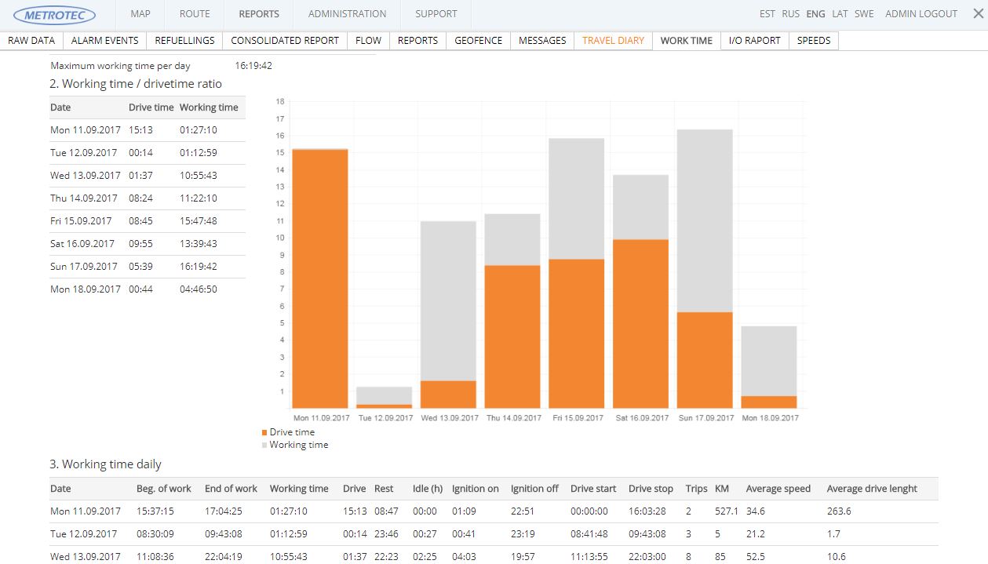Screen dimensions: 988x564
Task: Click the orange Drive time legend swatch
Action: pos(264,432)
